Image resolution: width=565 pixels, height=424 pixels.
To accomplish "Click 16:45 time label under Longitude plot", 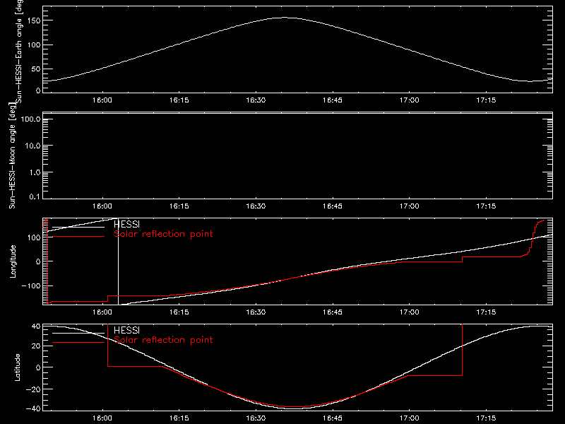I will click(x=333, y=312).
